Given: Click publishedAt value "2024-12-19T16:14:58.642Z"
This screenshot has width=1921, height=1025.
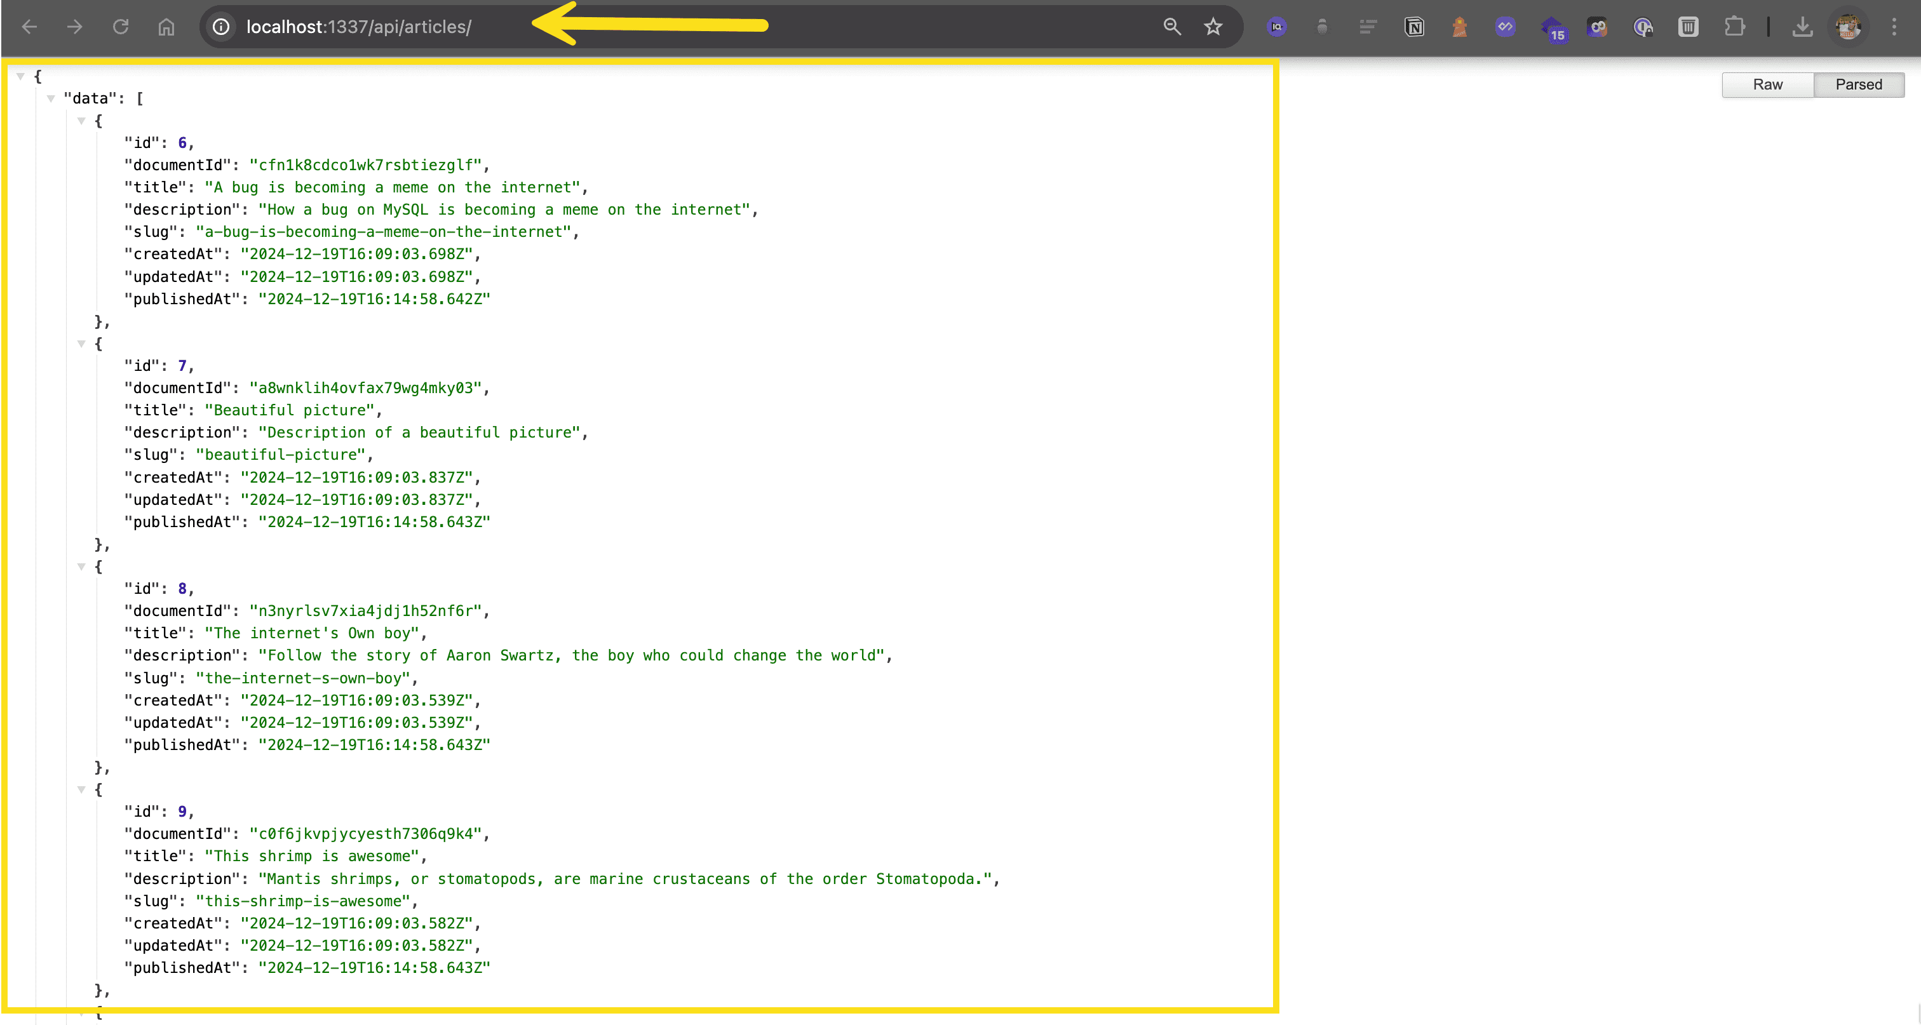Looking at the screenshot, I should pyautogui.click(x=374, y=299).
